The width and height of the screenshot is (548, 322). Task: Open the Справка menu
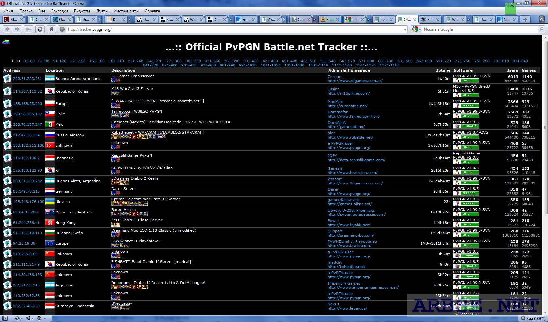(152, 11)
